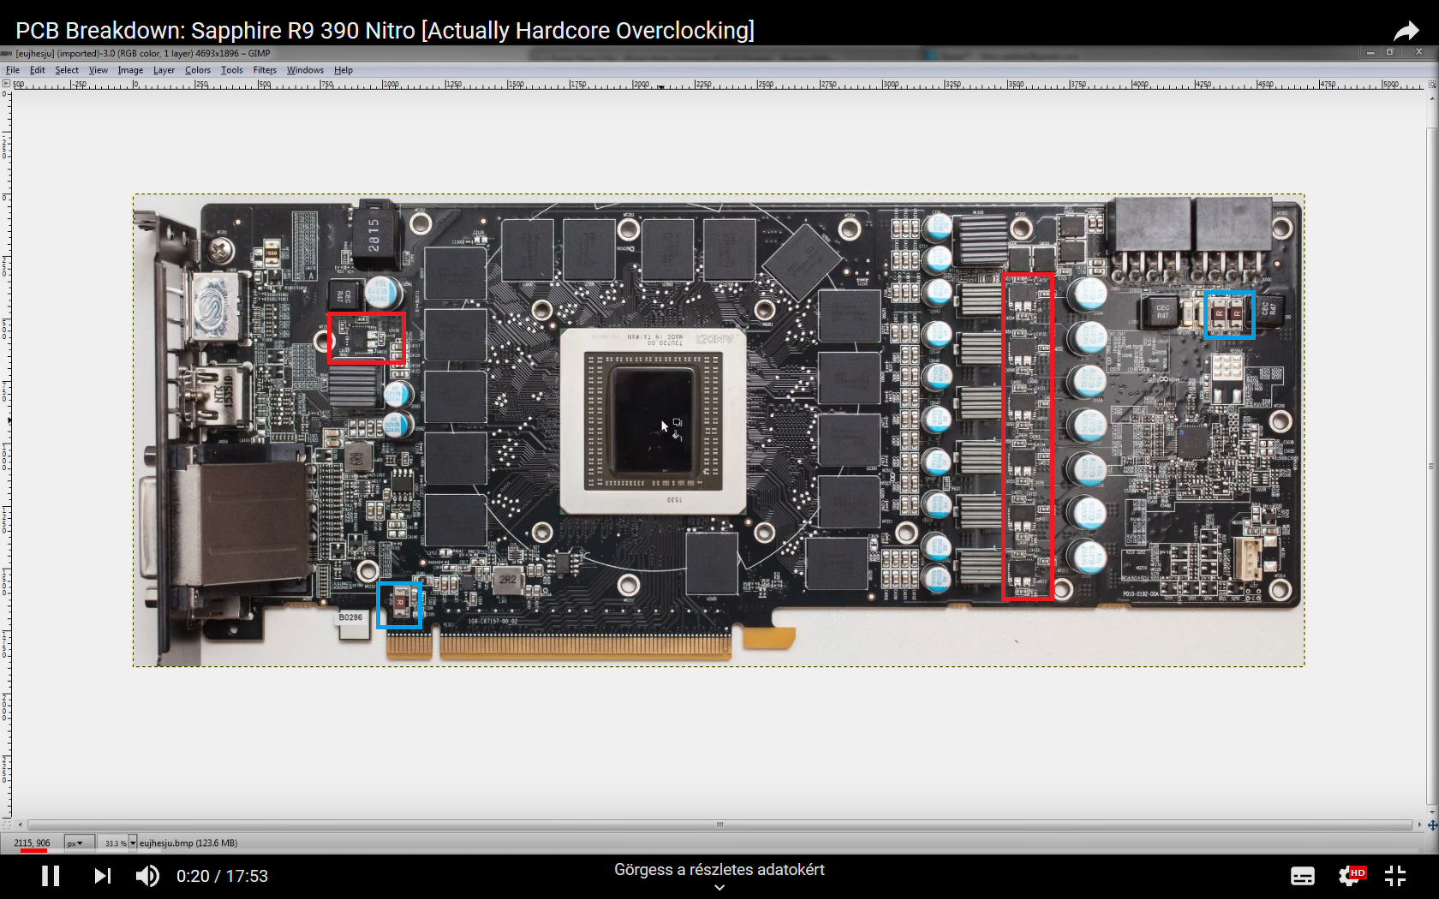
Task: Click the video title text
Action: coord(385,31)
